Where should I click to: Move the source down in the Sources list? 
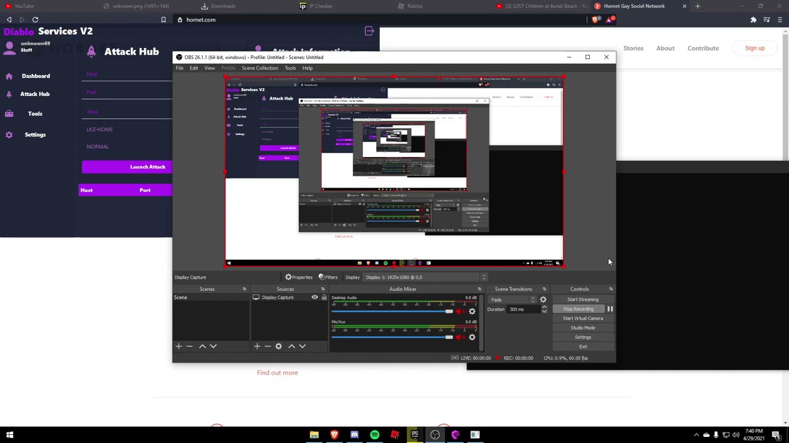pyautogui.click(x=303, y=346)
